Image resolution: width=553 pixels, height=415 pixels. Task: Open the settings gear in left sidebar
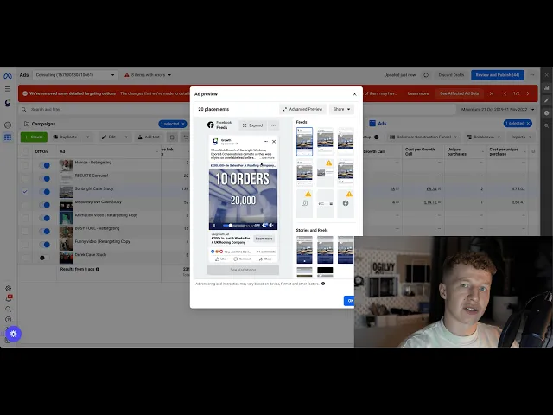pos(8,288)
